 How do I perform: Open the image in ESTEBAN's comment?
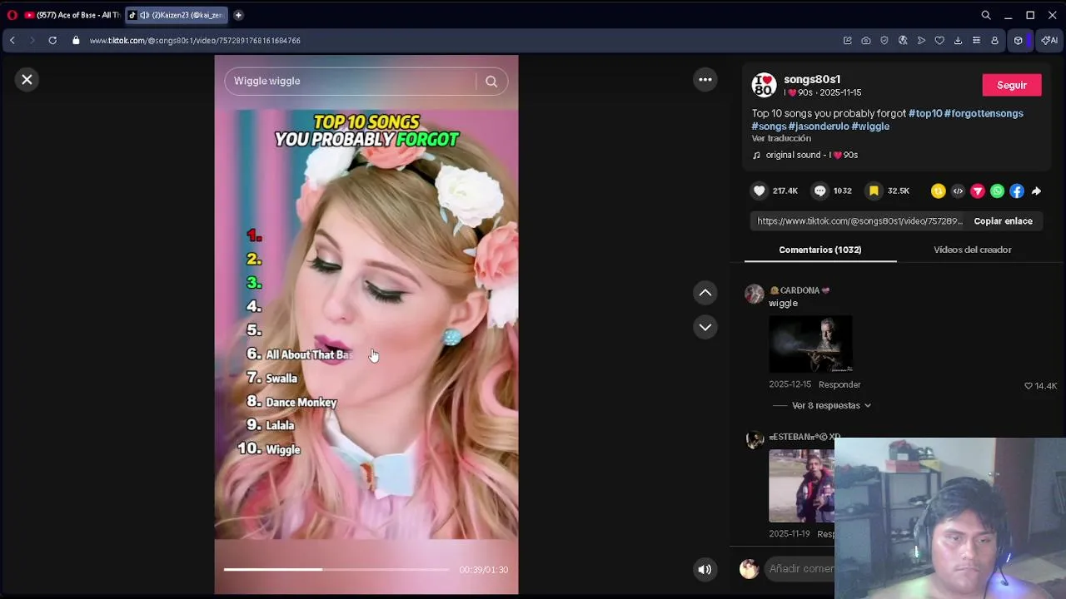801,486
